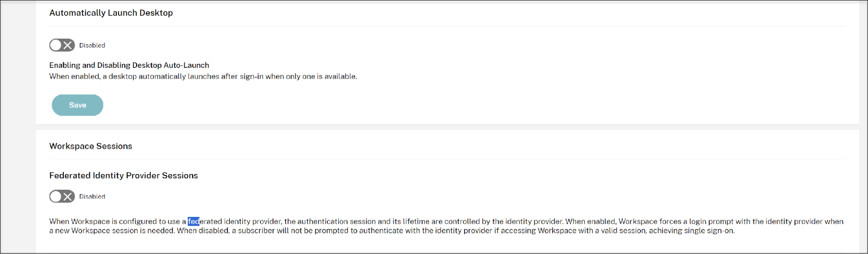This screenshot has width=868, height=254.
Task: Click the Automatically Launch Desktop heading
Action: pyautogui.click(x=111, y=13)
